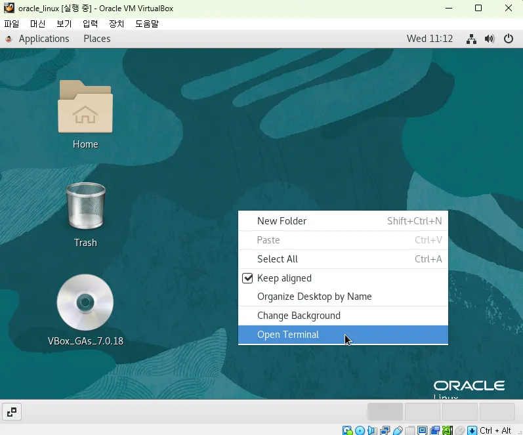Close the VirtualBox window
Image resolution: width=523 pixels, height=435 pixels.
[x=509, y=8]
